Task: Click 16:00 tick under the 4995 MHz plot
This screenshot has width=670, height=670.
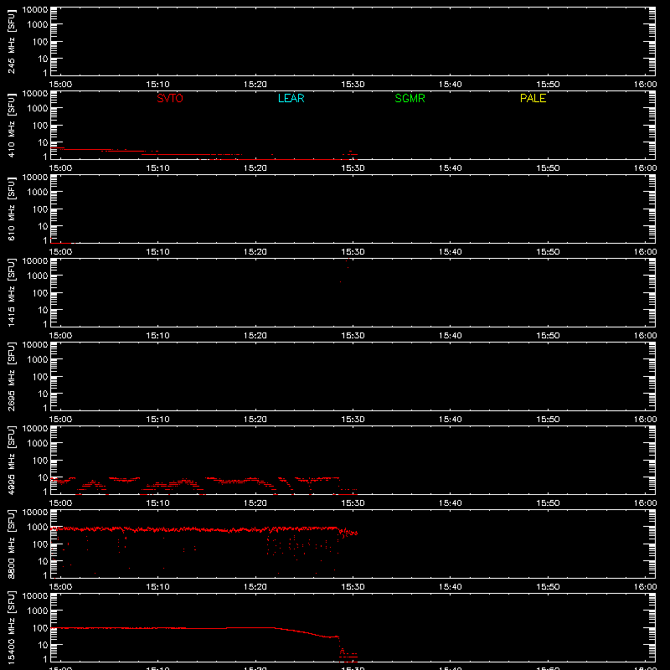Action: [645, 503]
